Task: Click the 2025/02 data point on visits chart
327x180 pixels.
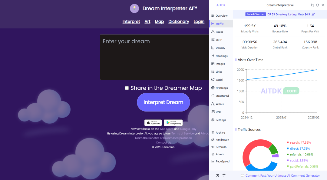Action: (x=317, y=70)
